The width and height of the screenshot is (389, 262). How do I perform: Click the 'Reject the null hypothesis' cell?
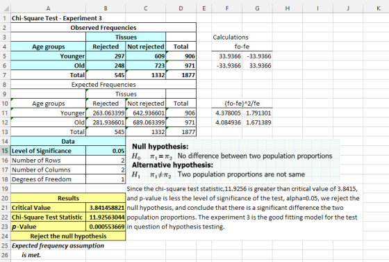(68, 236)
